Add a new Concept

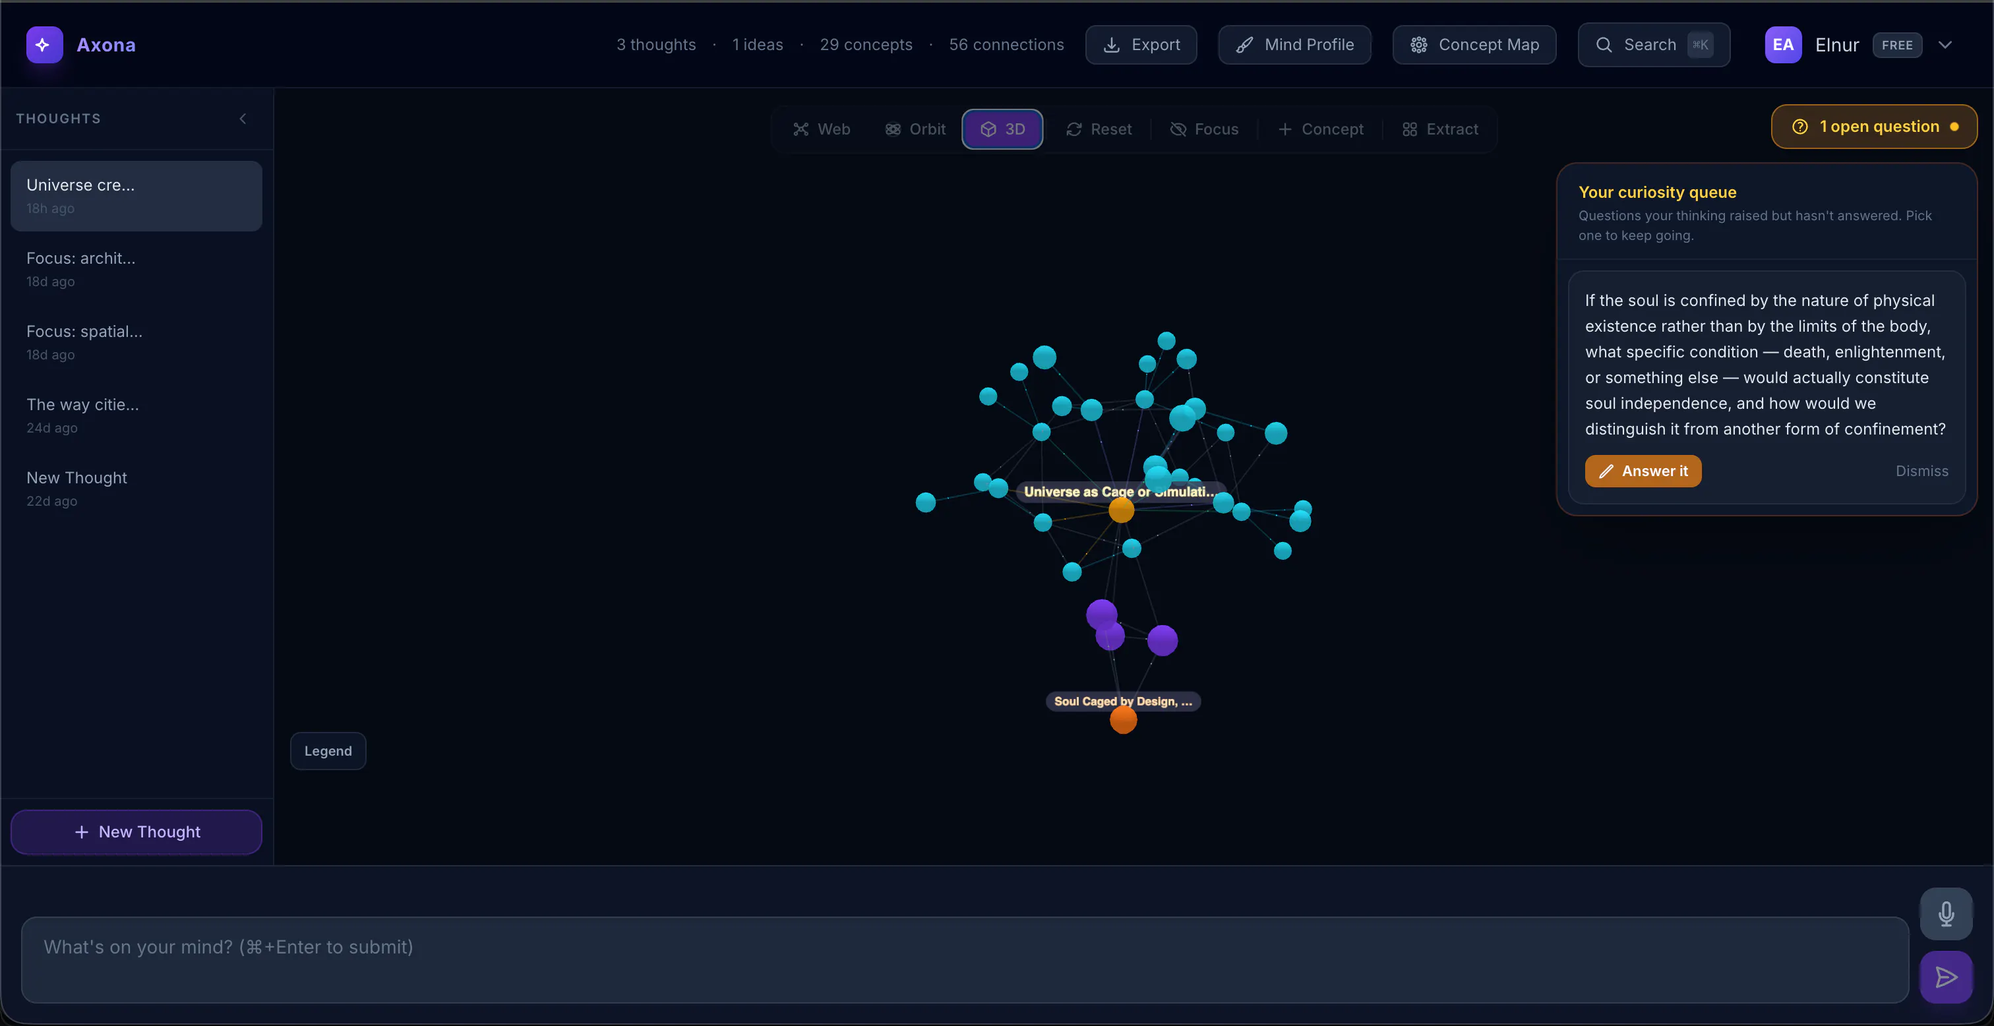click(1321, 129)
